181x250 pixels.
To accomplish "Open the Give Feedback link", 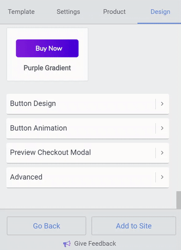I will click(x=95, y=244).
